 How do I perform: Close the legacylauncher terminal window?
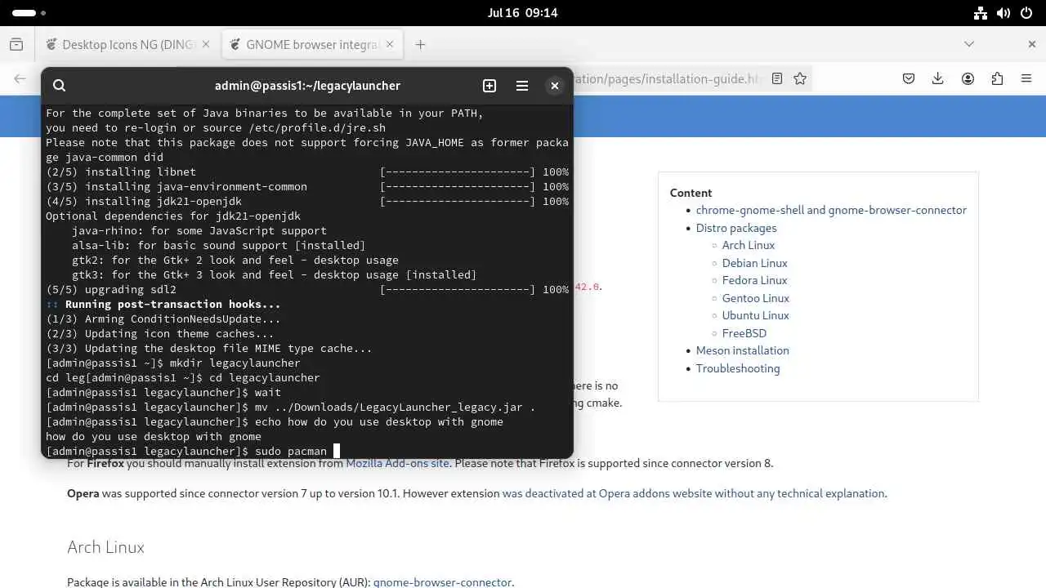555,86
